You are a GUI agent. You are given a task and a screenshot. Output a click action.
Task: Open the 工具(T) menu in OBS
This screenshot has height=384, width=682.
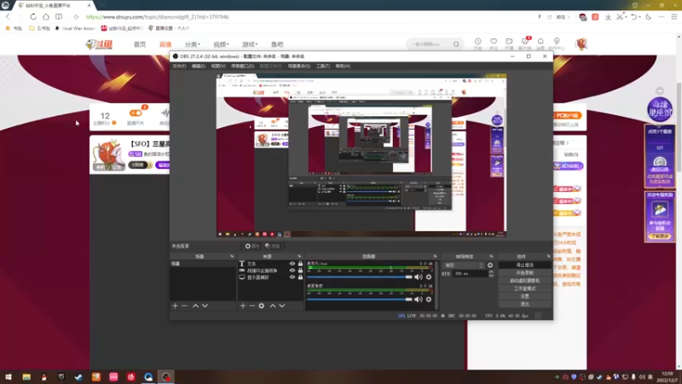(x=323, y=67)
